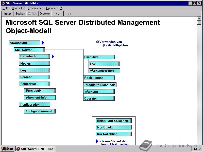The image size is (203, 152).
Task: Select the Registrierung object box
Action: coord(99,78)
